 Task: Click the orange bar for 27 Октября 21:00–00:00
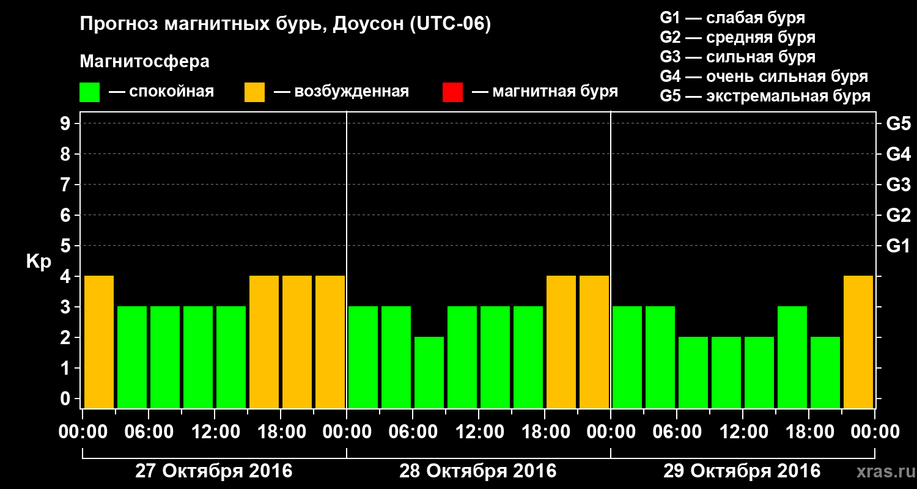(x=330, y=342)
